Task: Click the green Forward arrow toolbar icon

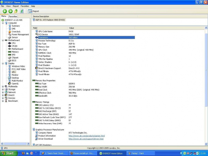Action: click(10, 11)
